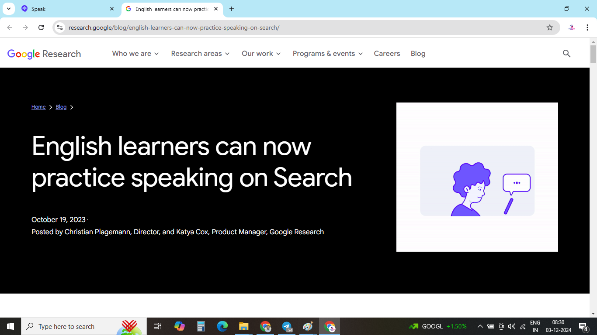The image size is (597, 335).
Task: Click the page vertical scrollbar thumb
Action: 593,54
